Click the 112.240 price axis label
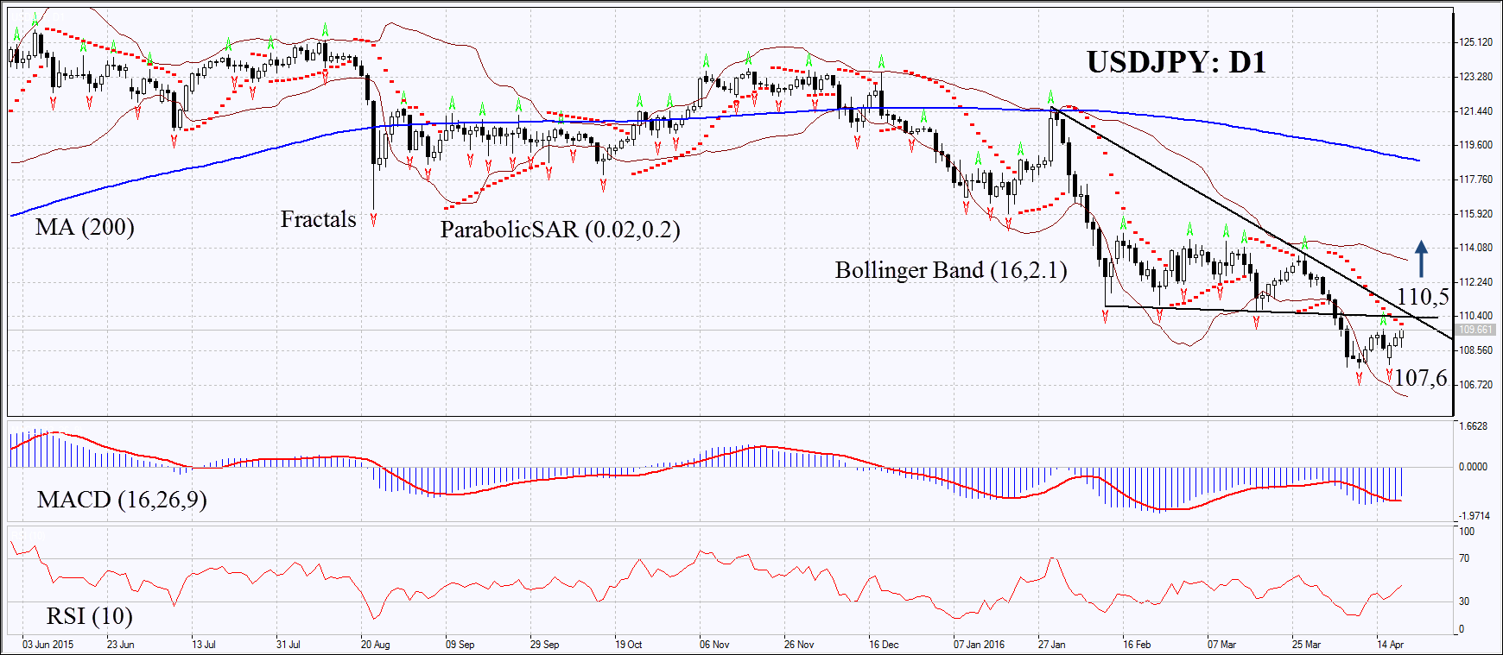Viewport: 1503px width, 655px height. tap(1475, 282)
